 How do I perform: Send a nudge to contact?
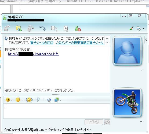29,100
